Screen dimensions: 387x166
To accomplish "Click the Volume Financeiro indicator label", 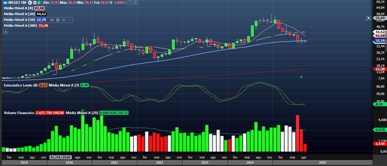I will (x=19, y=113).
